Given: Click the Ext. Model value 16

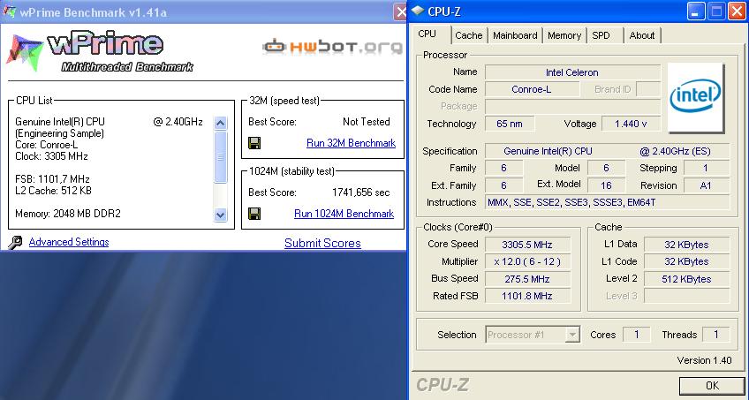Looking at the screenshot, I should (x=606, y=185).
